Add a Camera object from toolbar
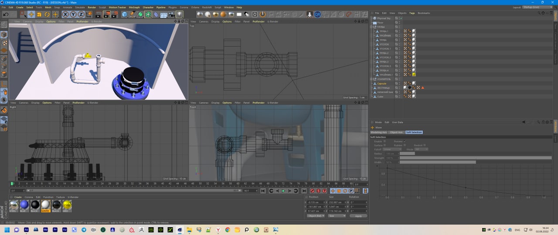The height and width of the screenshot is (235, 558). [172, 14]
